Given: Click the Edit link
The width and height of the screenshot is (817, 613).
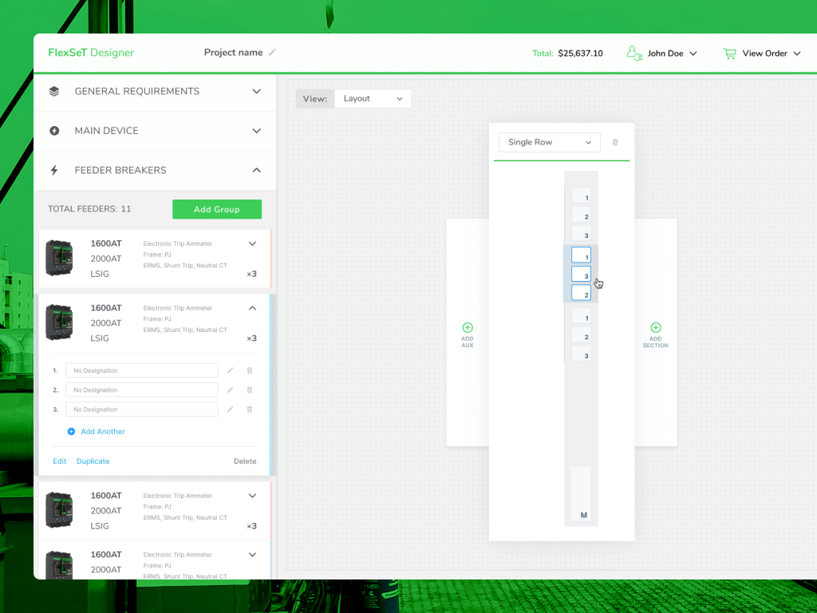Looking at the screenshot, I should (59, 461).
